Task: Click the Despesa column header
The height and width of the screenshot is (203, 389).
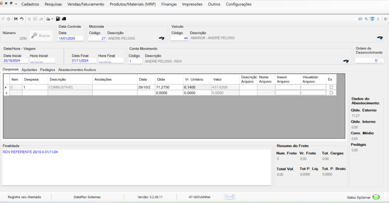Action: click(35, 79)
